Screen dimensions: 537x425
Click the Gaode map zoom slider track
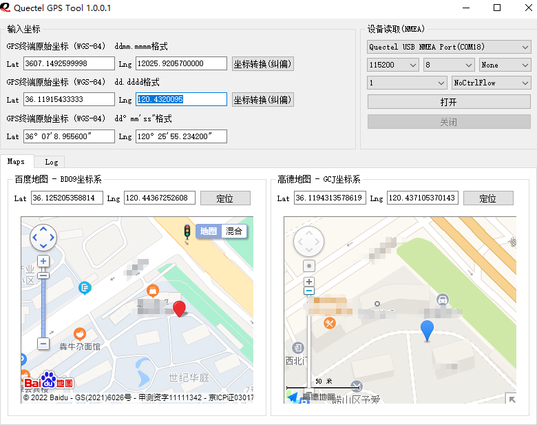pyautogui.click(x=309, y=343)
